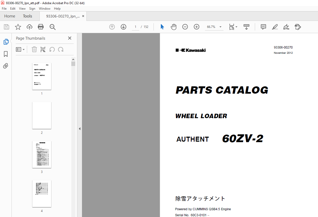
Task: Add a comment with the sticky note icon
Action: click(x=263, y=27)
